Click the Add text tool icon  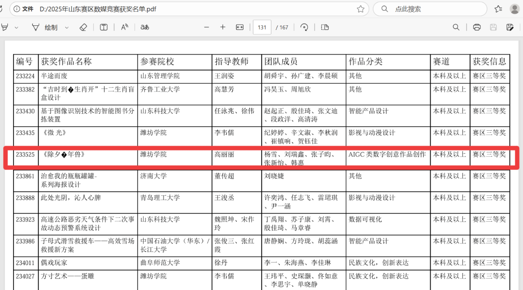click(104, 27)
